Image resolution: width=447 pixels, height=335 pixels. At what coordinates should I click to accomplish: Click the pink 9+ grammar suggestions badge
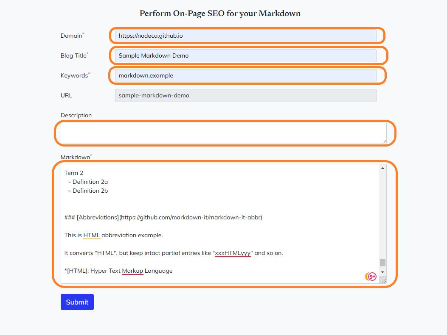click(372, 277)
